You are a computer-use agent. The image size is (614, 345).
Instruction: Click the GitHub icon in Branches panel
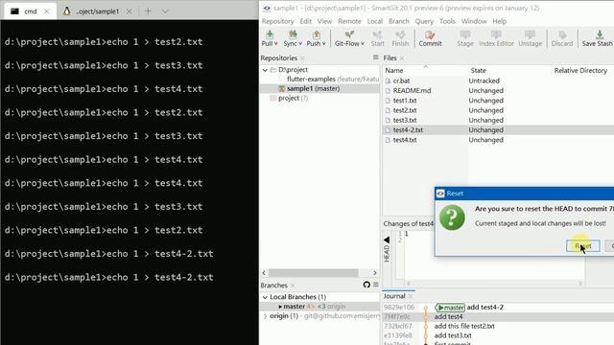366,285
